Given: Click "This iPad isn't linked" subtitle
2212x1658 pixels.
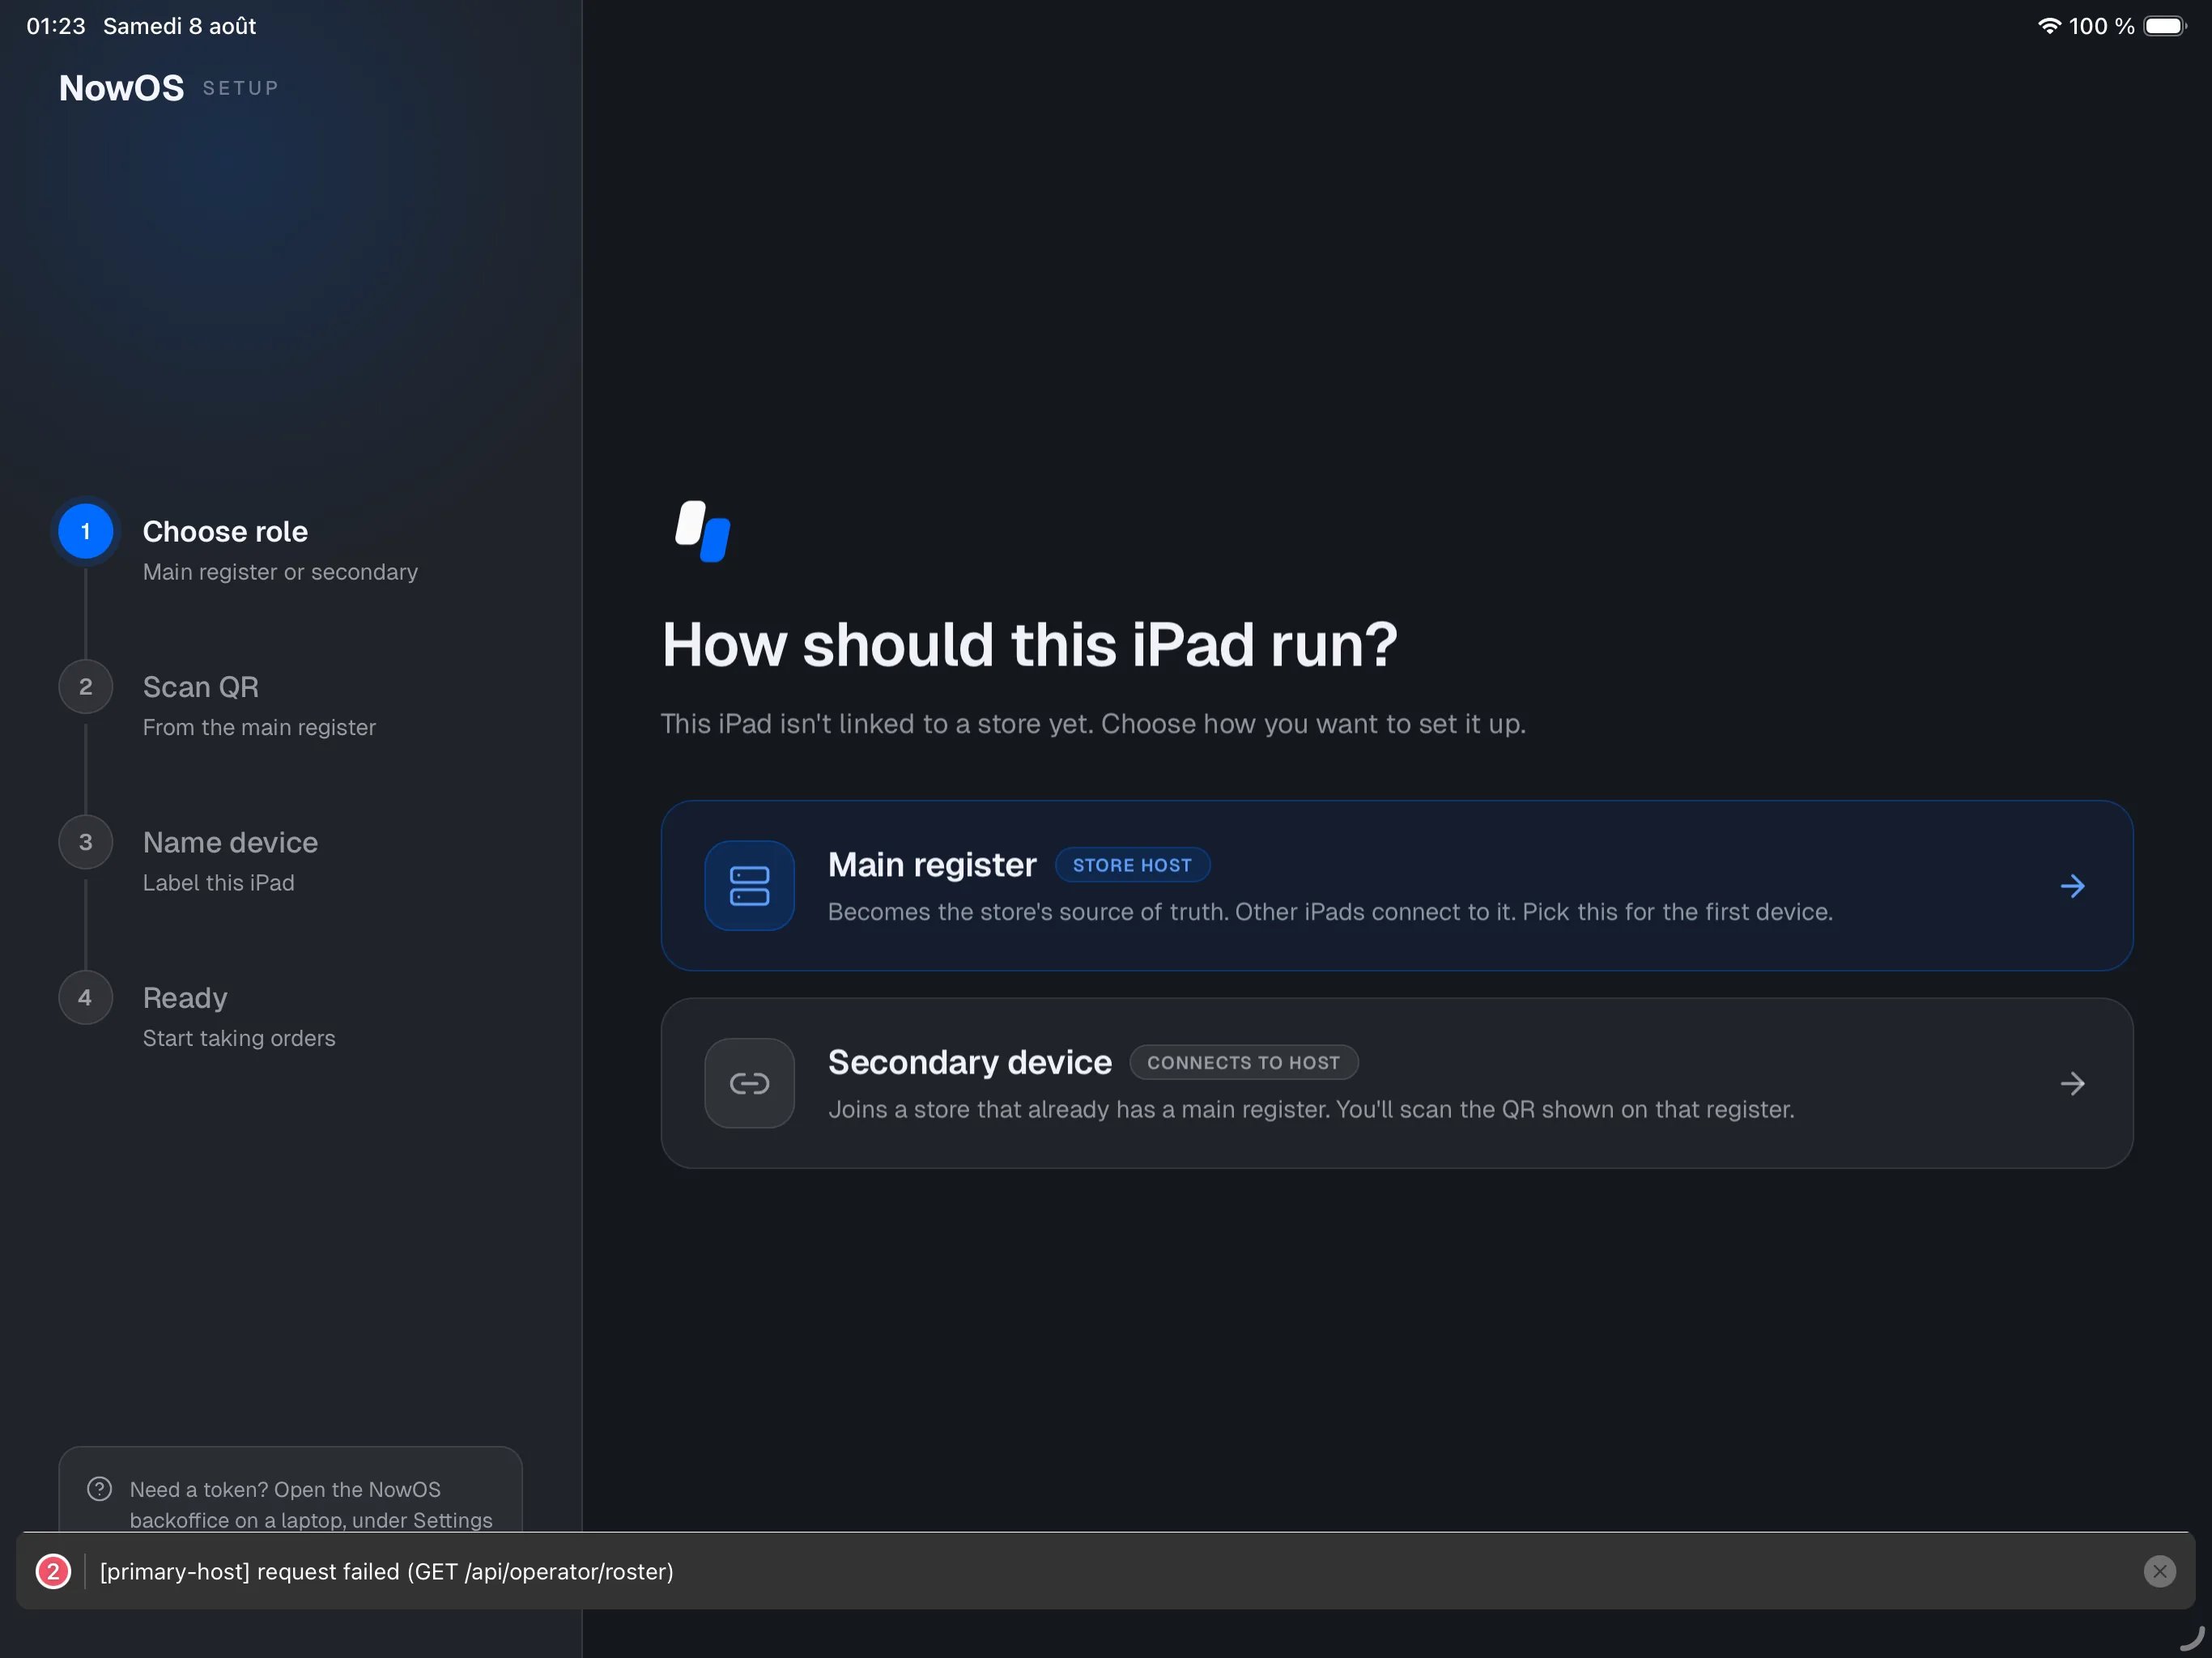Looking at the screenshot, I should 1093,724.
